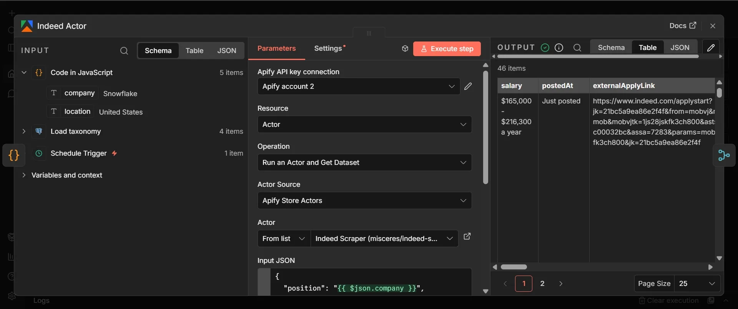Switch output view to Table
Viewport: 738px width, 309px height.
pyautogui.click(x=648, y=48)
